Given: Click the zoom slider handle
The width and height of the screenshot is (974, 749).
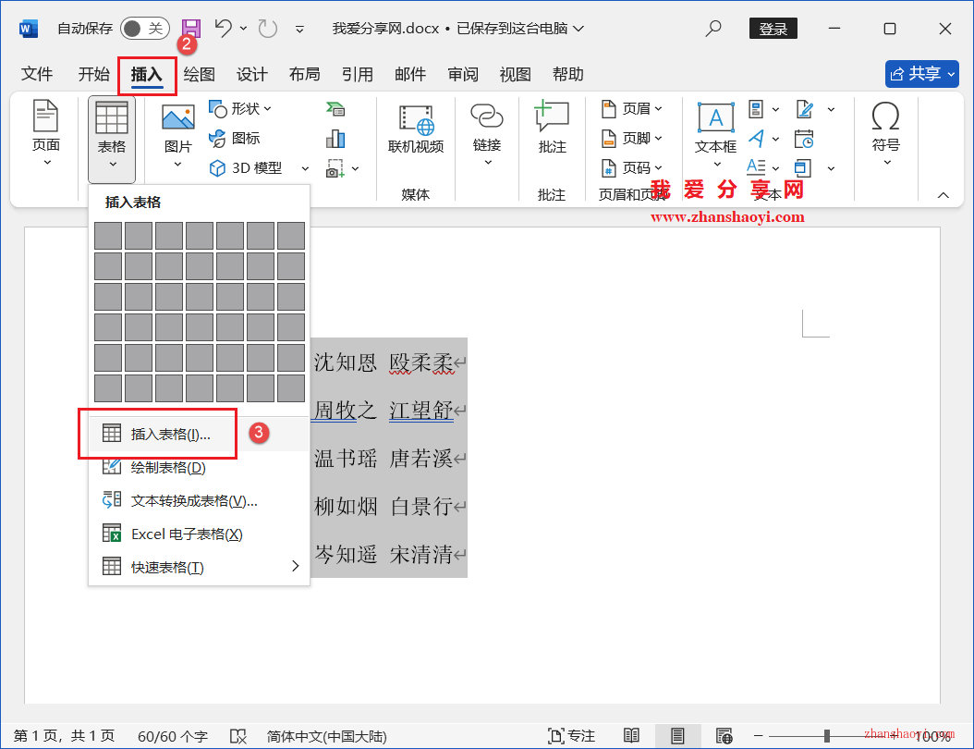Looking at the screenshot, I should 827,736.
